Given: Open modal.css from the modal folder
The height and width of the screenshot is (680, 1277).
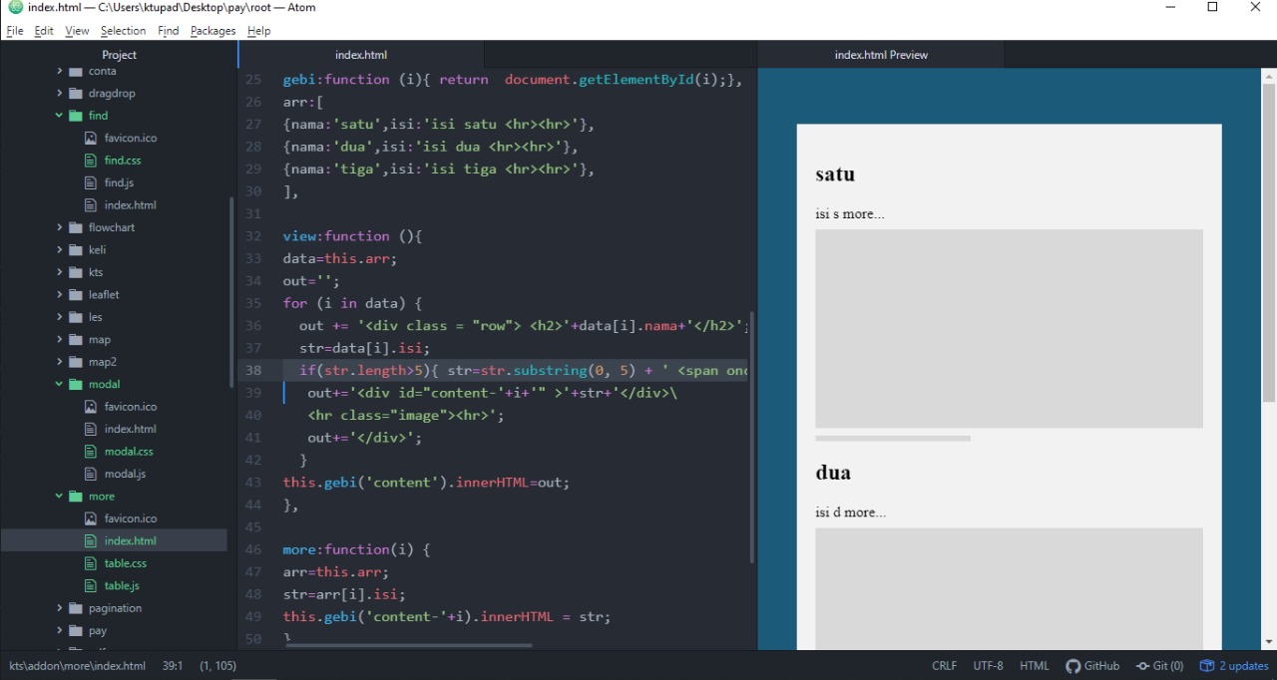Looking at the screenshot, I should [x=130, y=451].
